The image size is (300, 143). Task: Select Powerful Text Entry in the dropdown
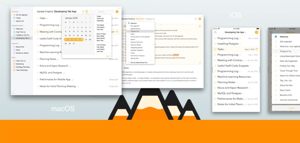point(137,42)
